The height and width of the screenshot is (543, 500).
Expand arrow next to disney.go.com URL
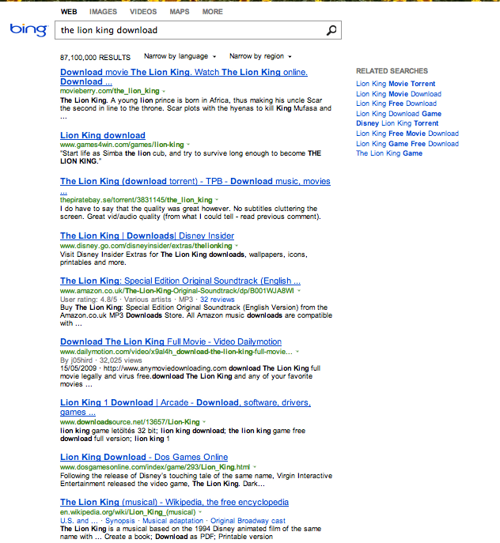(237, 246)
